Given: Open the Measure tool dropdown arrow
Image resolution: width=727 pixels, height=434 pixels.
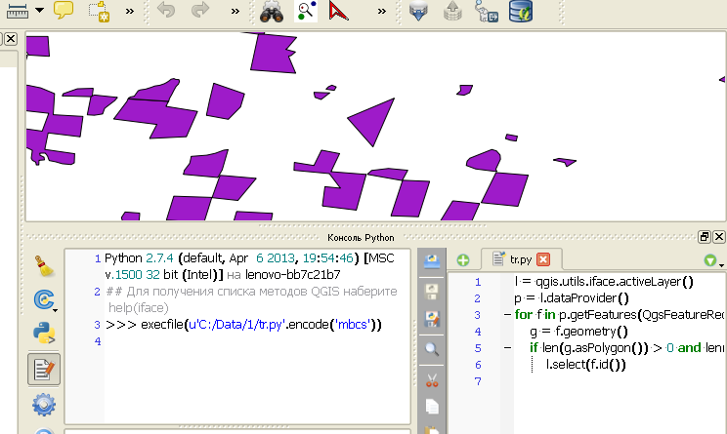Looking at the screenshot, I should tap(40, 10).
